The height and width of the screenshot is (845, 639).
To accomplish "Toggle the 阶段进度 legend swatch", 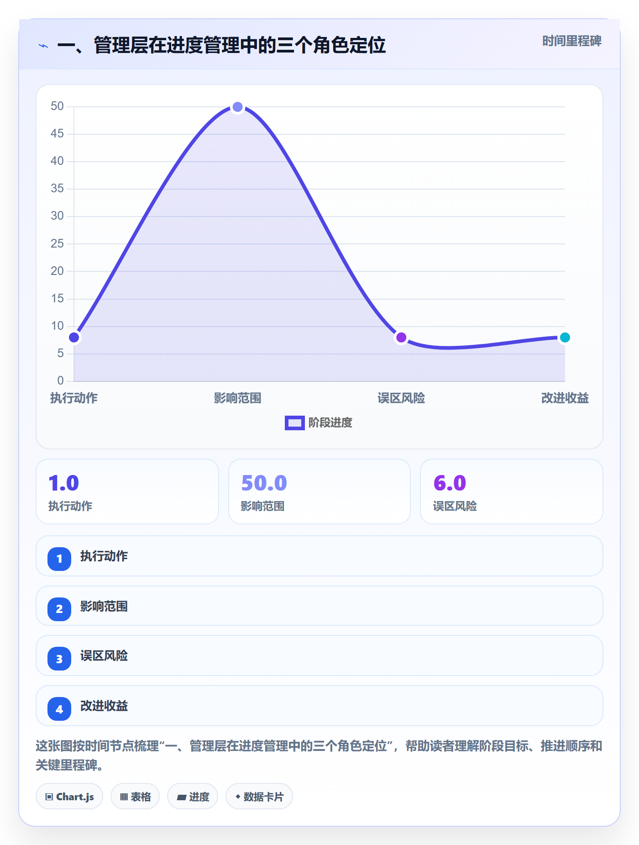I will 294,423.
